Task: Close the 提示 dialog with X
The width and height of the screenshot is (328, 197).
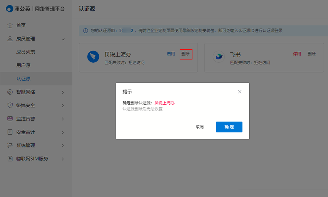Action: pyautogui.click(x=240, y=92)
